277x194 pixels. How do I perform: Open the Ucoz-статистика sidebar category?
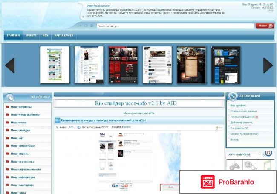coord(23,161)
